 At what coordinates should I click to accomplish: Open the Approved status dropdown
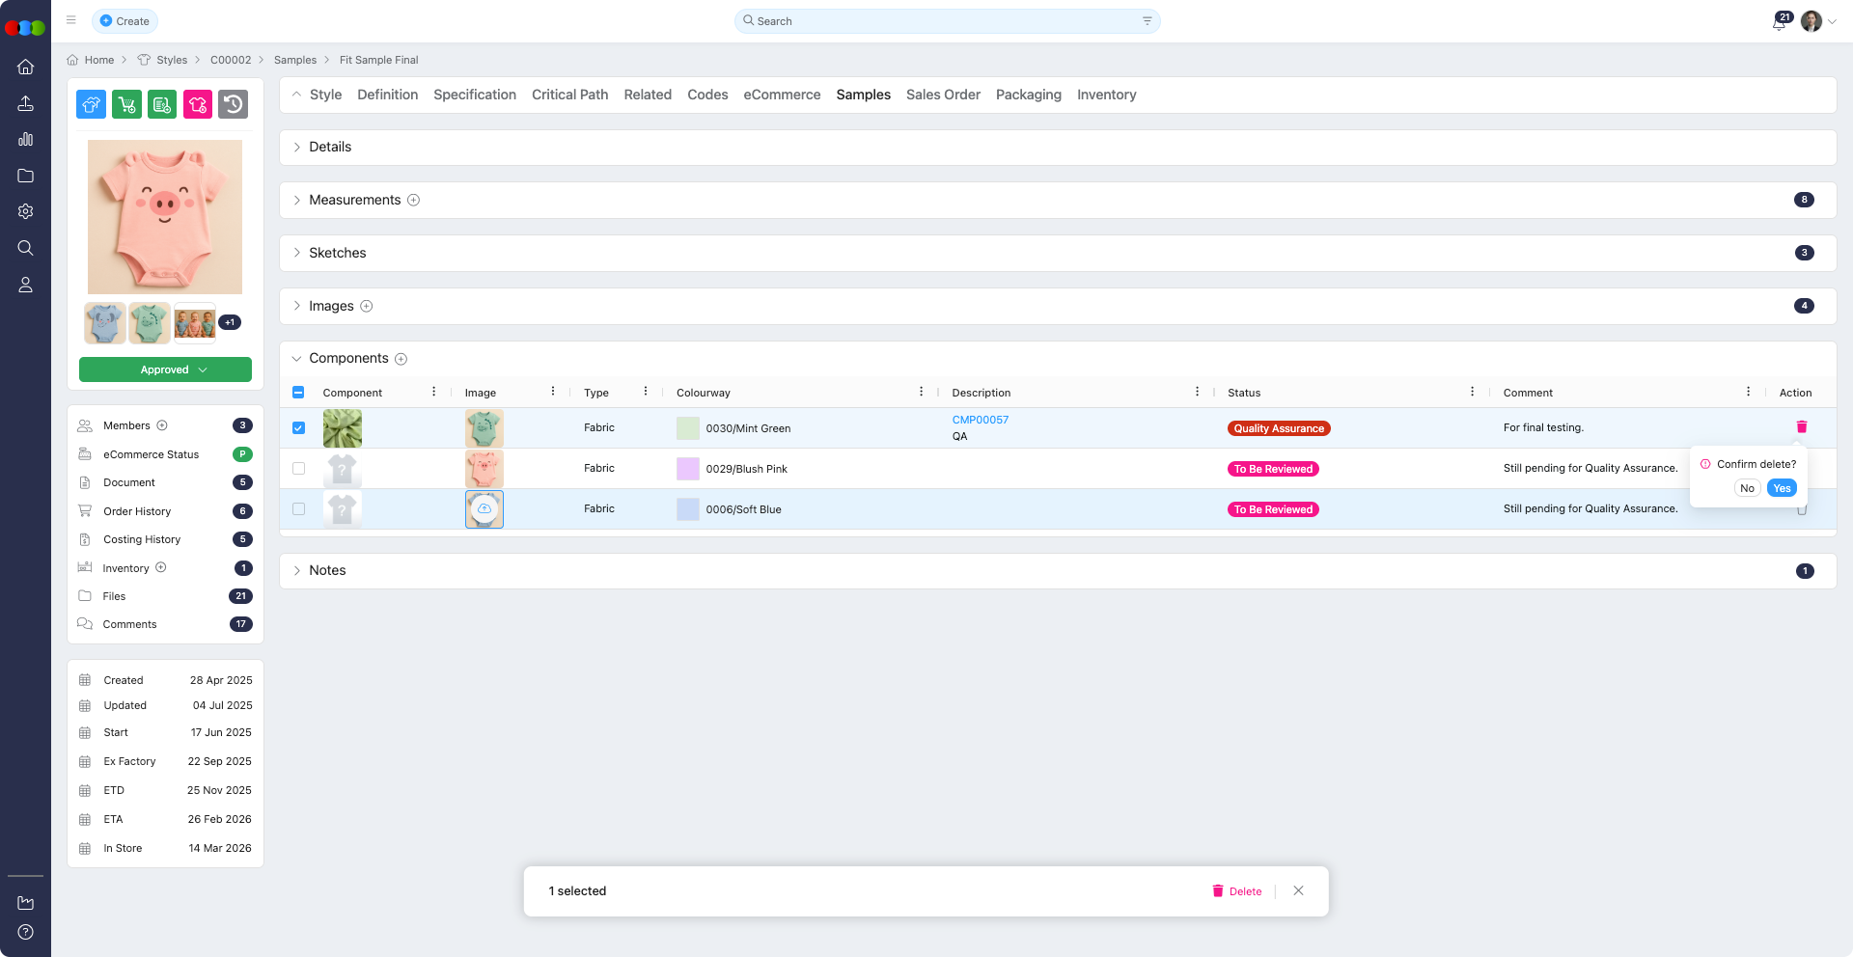165,369
